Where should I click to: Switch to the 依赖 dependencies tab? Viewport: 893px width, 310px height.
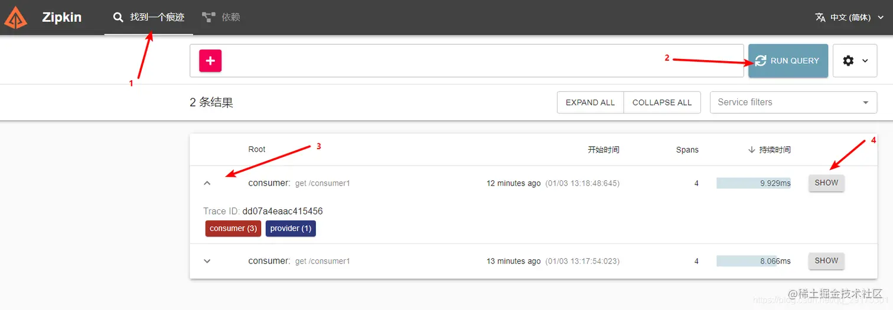pyautogui.click(x=221, y=18)
